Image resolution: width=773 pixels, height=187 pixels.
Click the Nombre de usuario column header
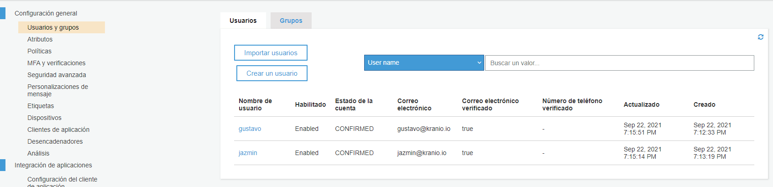point(255,104)
